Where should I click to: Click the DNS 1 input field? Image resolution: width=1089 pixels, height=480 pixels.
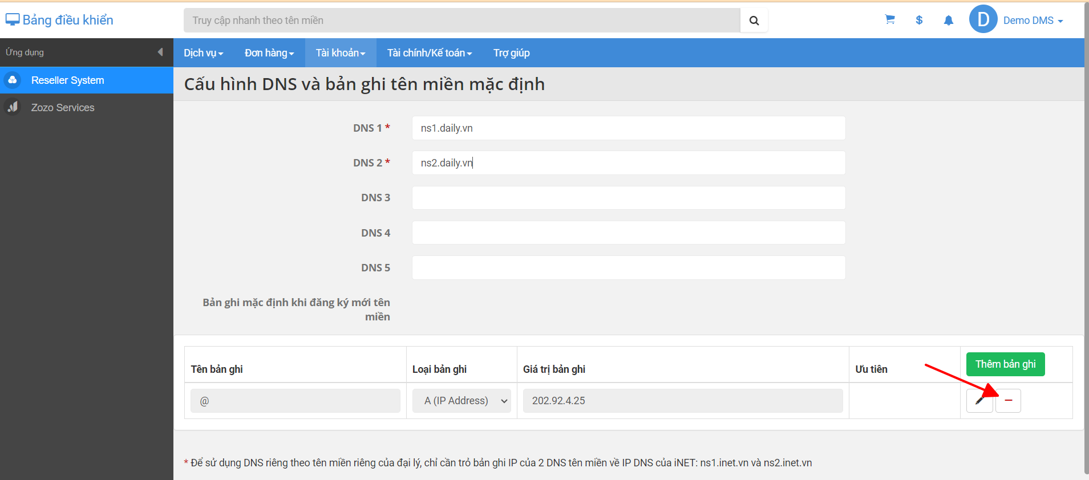point(629,128)
